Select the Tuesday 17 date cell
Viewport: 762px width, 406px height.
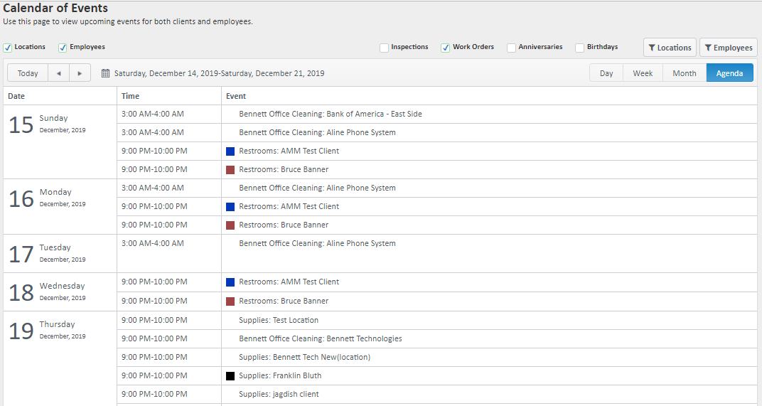(x=60, y=254)
